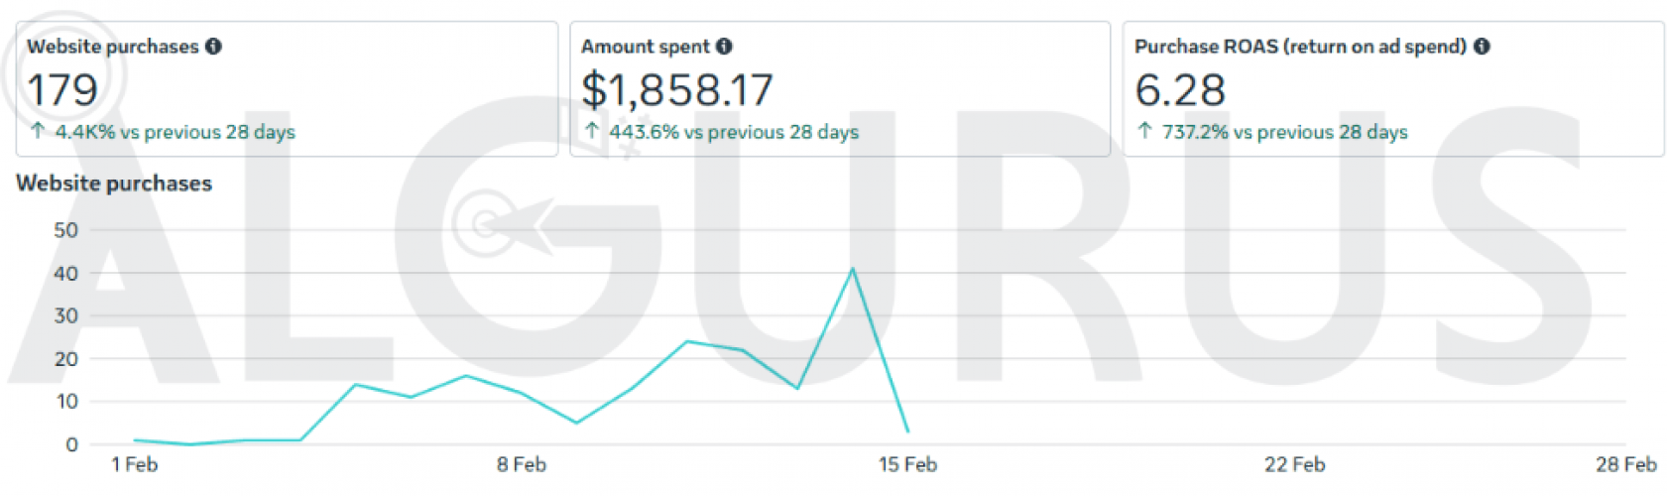The width and height of the screenshot is (1667, 496).
Task: Click the 737.2% vs previous 28 days text
Action: [x=1285, y=132]
